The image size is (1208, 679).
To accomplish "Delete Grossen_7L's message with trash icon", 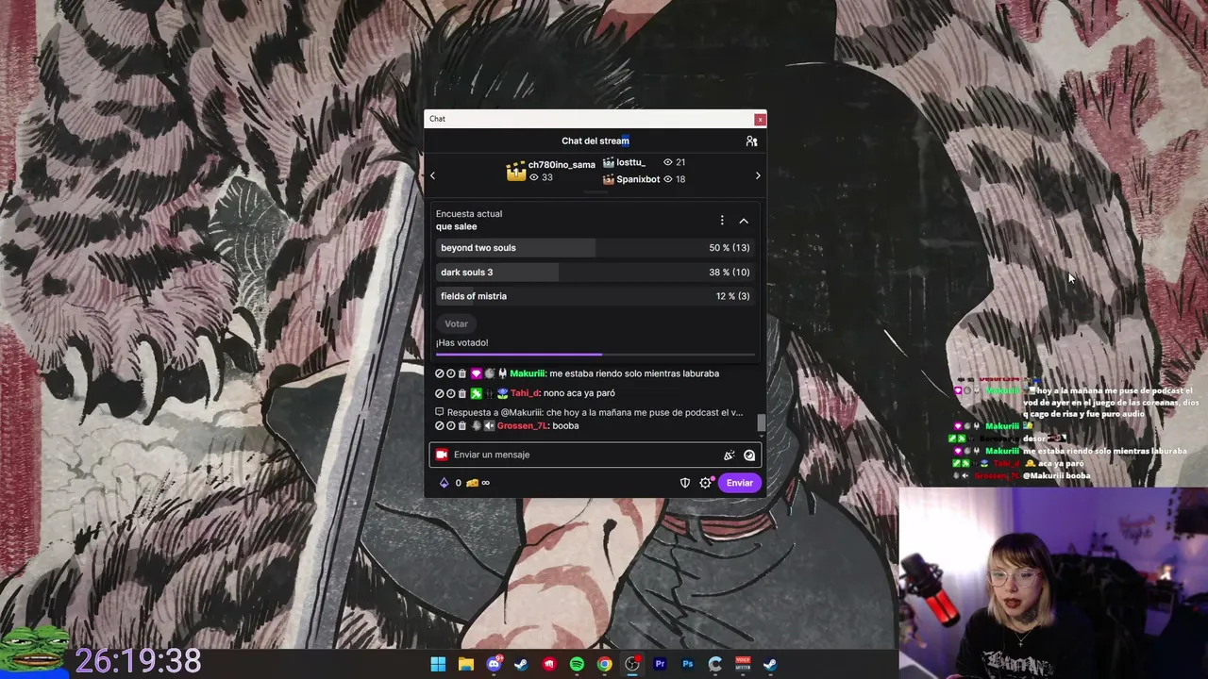I will coord(462,426).
